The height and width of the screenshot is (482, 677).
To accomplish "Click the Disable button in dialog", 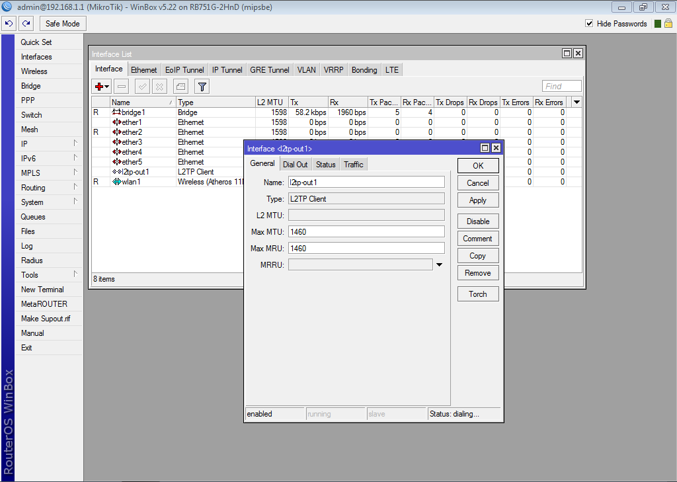I will [x=478, y=221].
